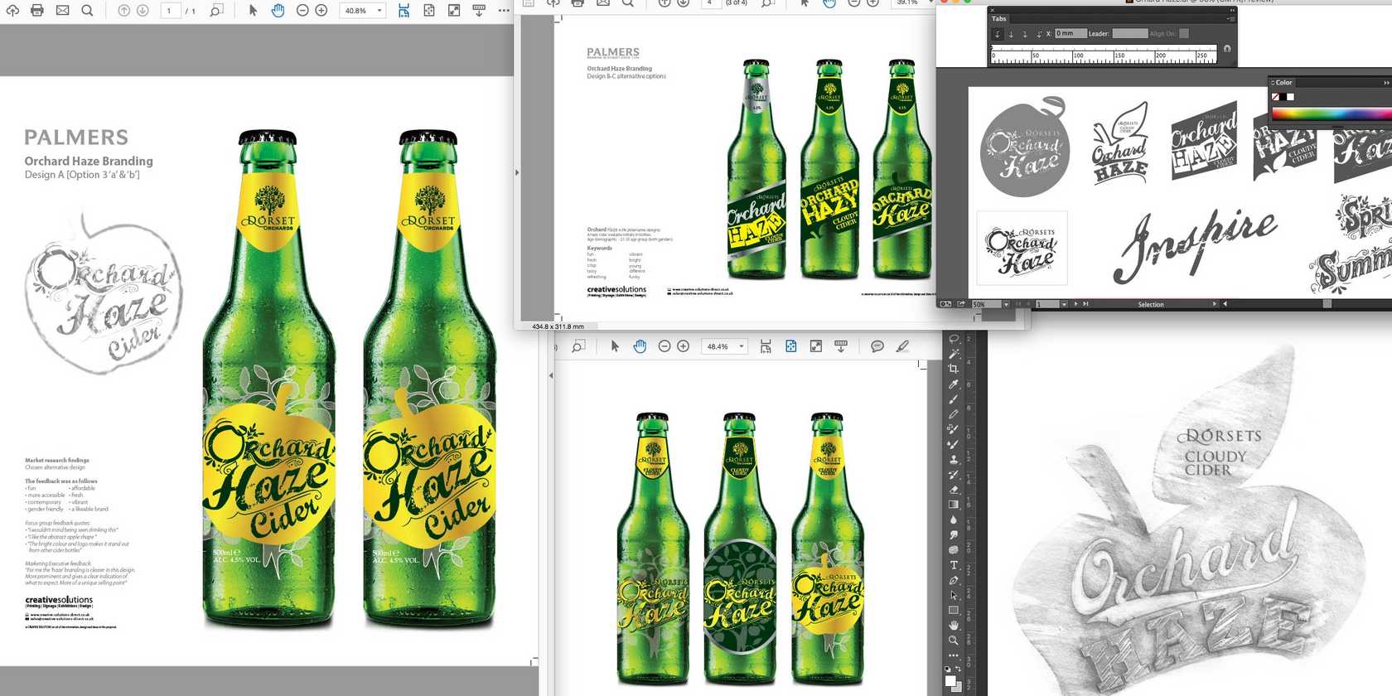
Task: Choose center-justified tab stop in Tabs panel
Action: (x=1011, y=34)
